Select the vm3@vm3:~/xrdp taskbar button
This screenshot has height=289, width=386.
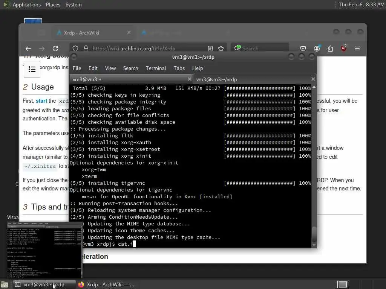[x=44, y=284]
